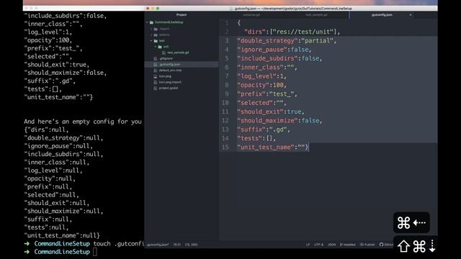Select .gutconfig.json in the project tree
Viewport: 461px width, 259px height.
pos(170,64)
